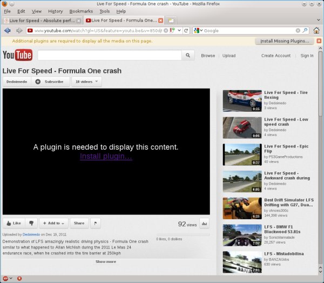Reload the current page
Viewport: 324px width, 283px height.
click(x=186, y=30)
